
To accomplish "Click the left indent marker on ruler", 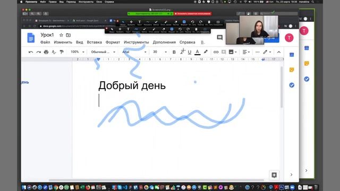I will click(x=98, y=59).
